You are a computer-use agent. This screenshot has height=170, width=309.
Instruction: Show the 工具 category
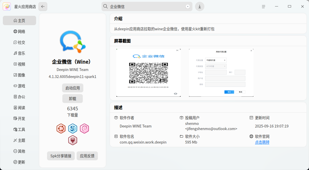19,130
